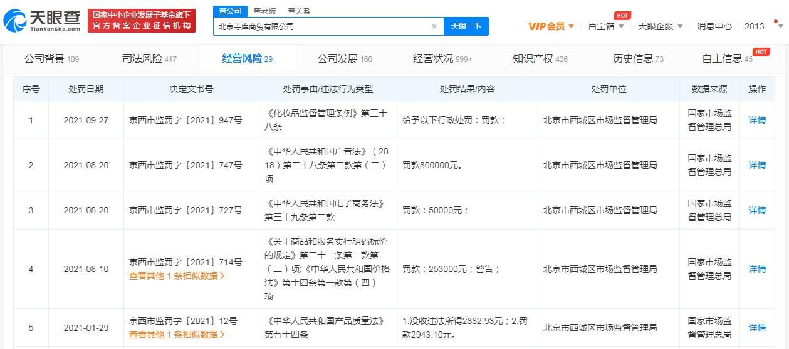Click the Tianyancha logo icon
This screenshot has width=789, height=349.
(16, 21)
